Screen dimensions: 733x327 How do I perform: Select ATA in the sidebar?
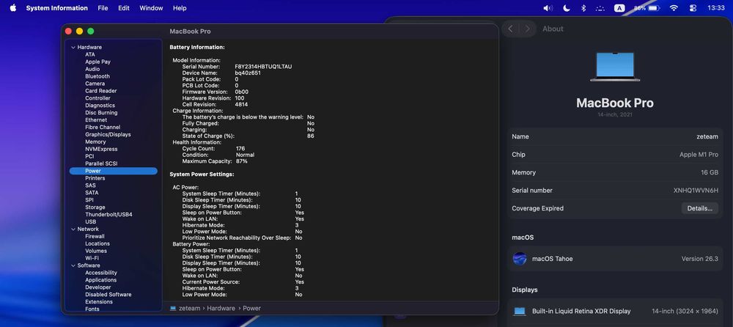[89, 55]
